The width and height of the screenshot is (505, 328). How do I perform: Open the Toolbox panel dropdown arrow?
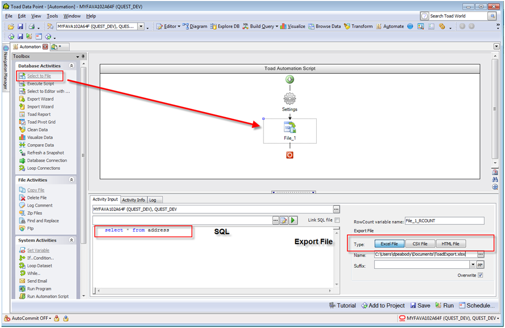[x=78, y=57]
